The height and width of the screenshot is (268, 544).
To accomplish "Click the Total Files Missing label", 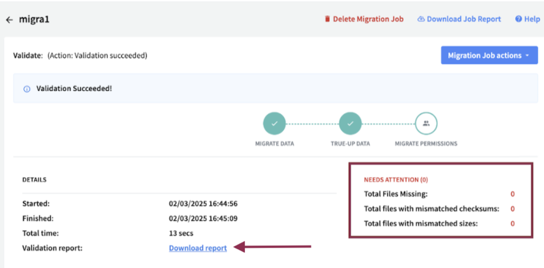I will pos(396,194).
